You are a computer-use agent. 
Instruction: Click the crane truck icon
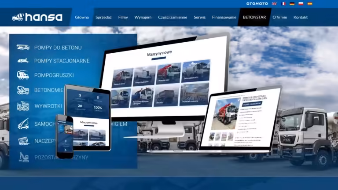click(23, 124)
